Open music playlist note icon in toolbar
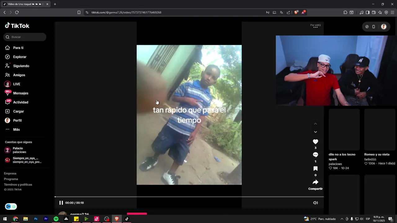The width and height of the screenshot is (397, 223). tap(361, 12)
